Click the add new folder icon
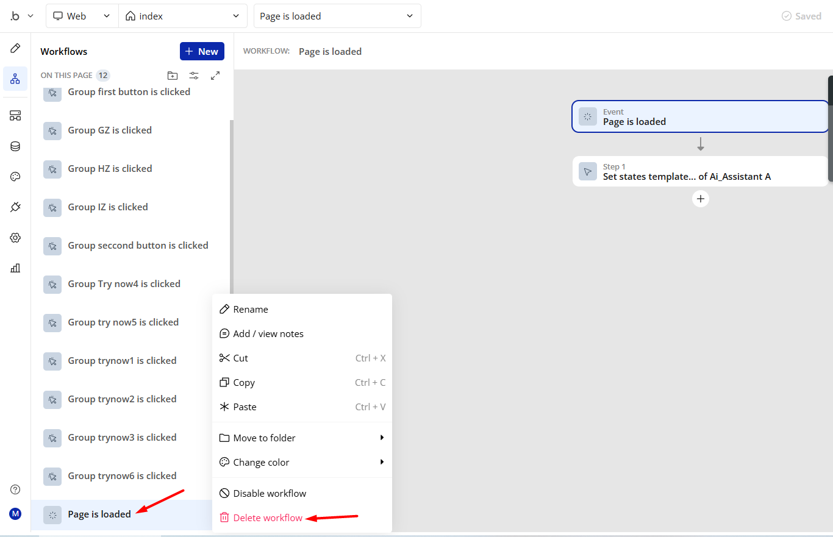 [173, 76]
